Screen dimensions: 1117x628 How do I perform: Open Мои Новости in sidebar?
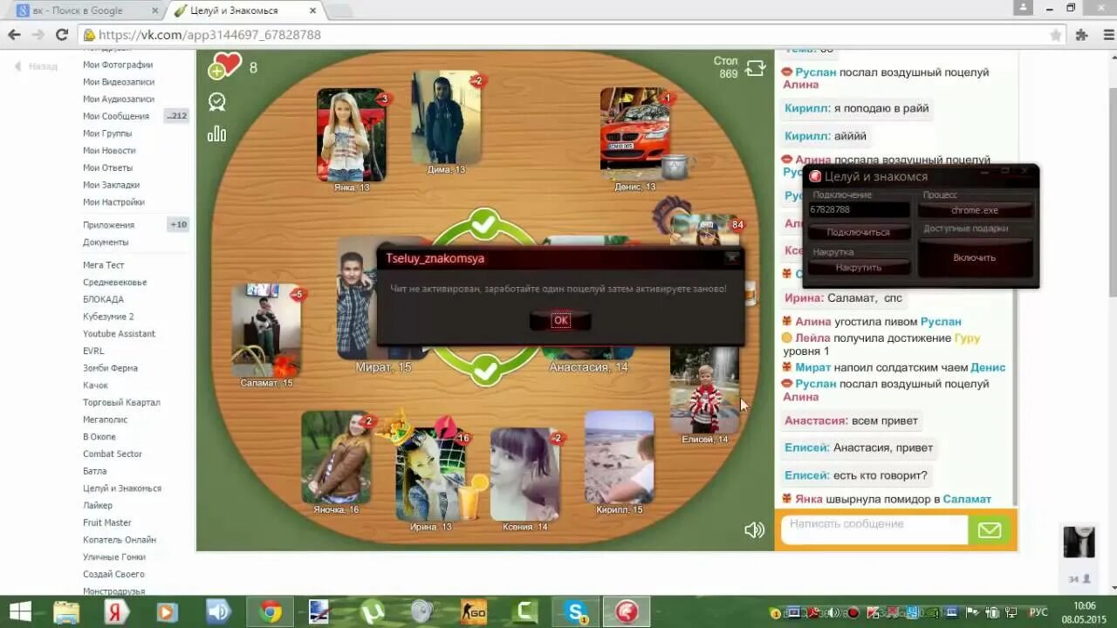click(109, 151)
